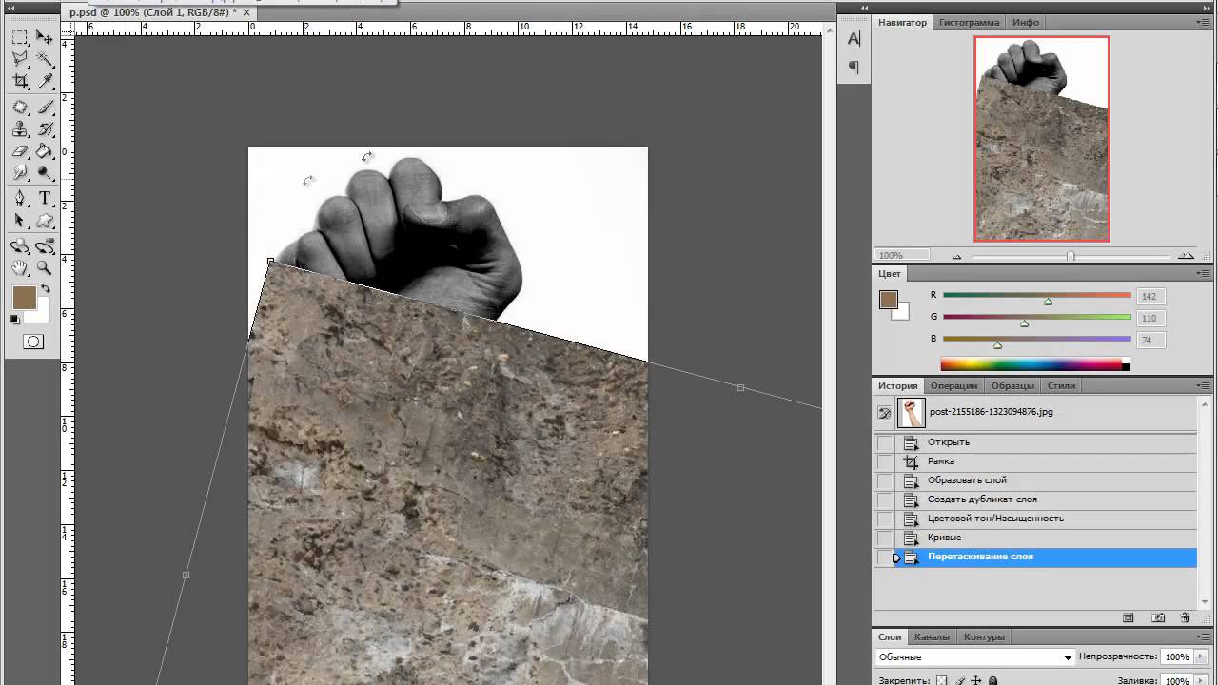Viewport: 1218px width, 685px height.
Task: Select the Eyedropper tool
Action: click(45, 82)
